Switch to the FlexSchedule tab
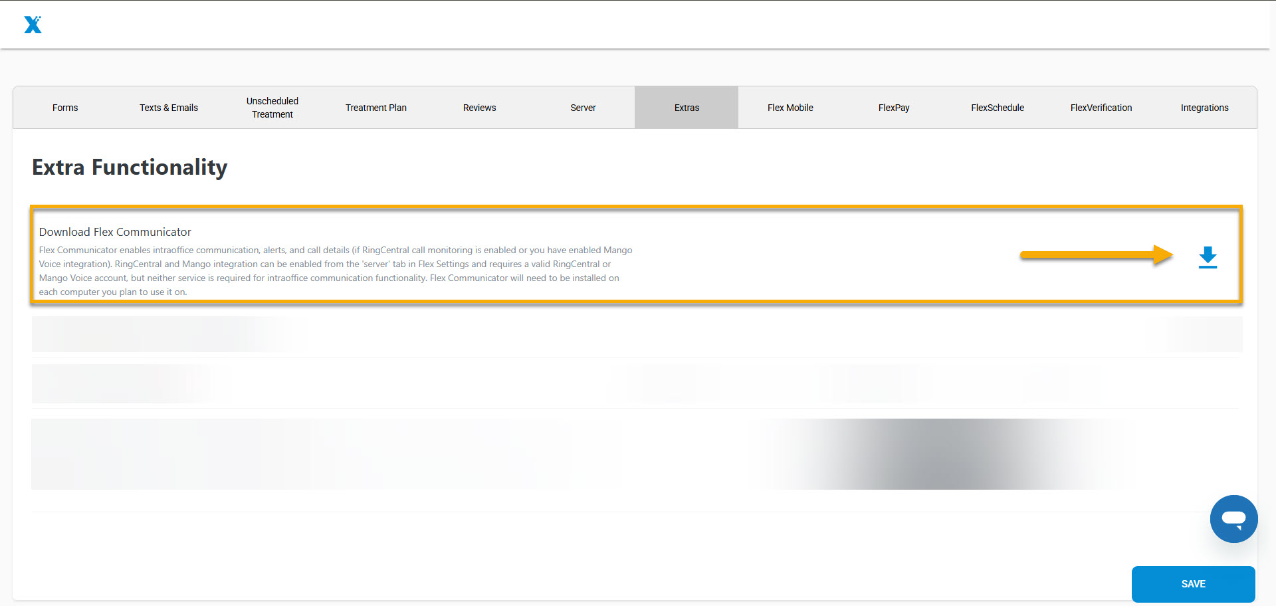The height and width of the screenshot is (606, 1276). 998,108
